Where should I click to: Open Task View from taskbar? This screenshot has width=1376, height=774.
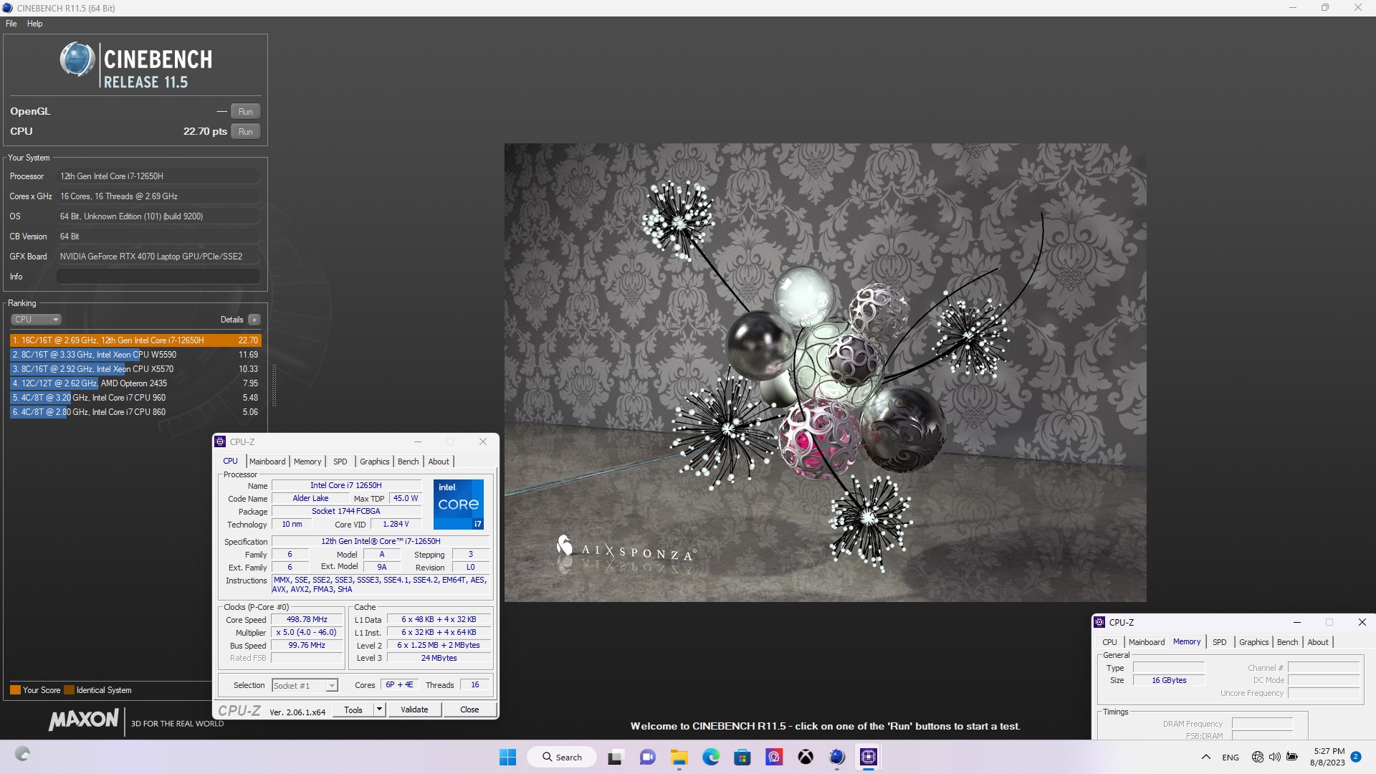coord(616,758)
